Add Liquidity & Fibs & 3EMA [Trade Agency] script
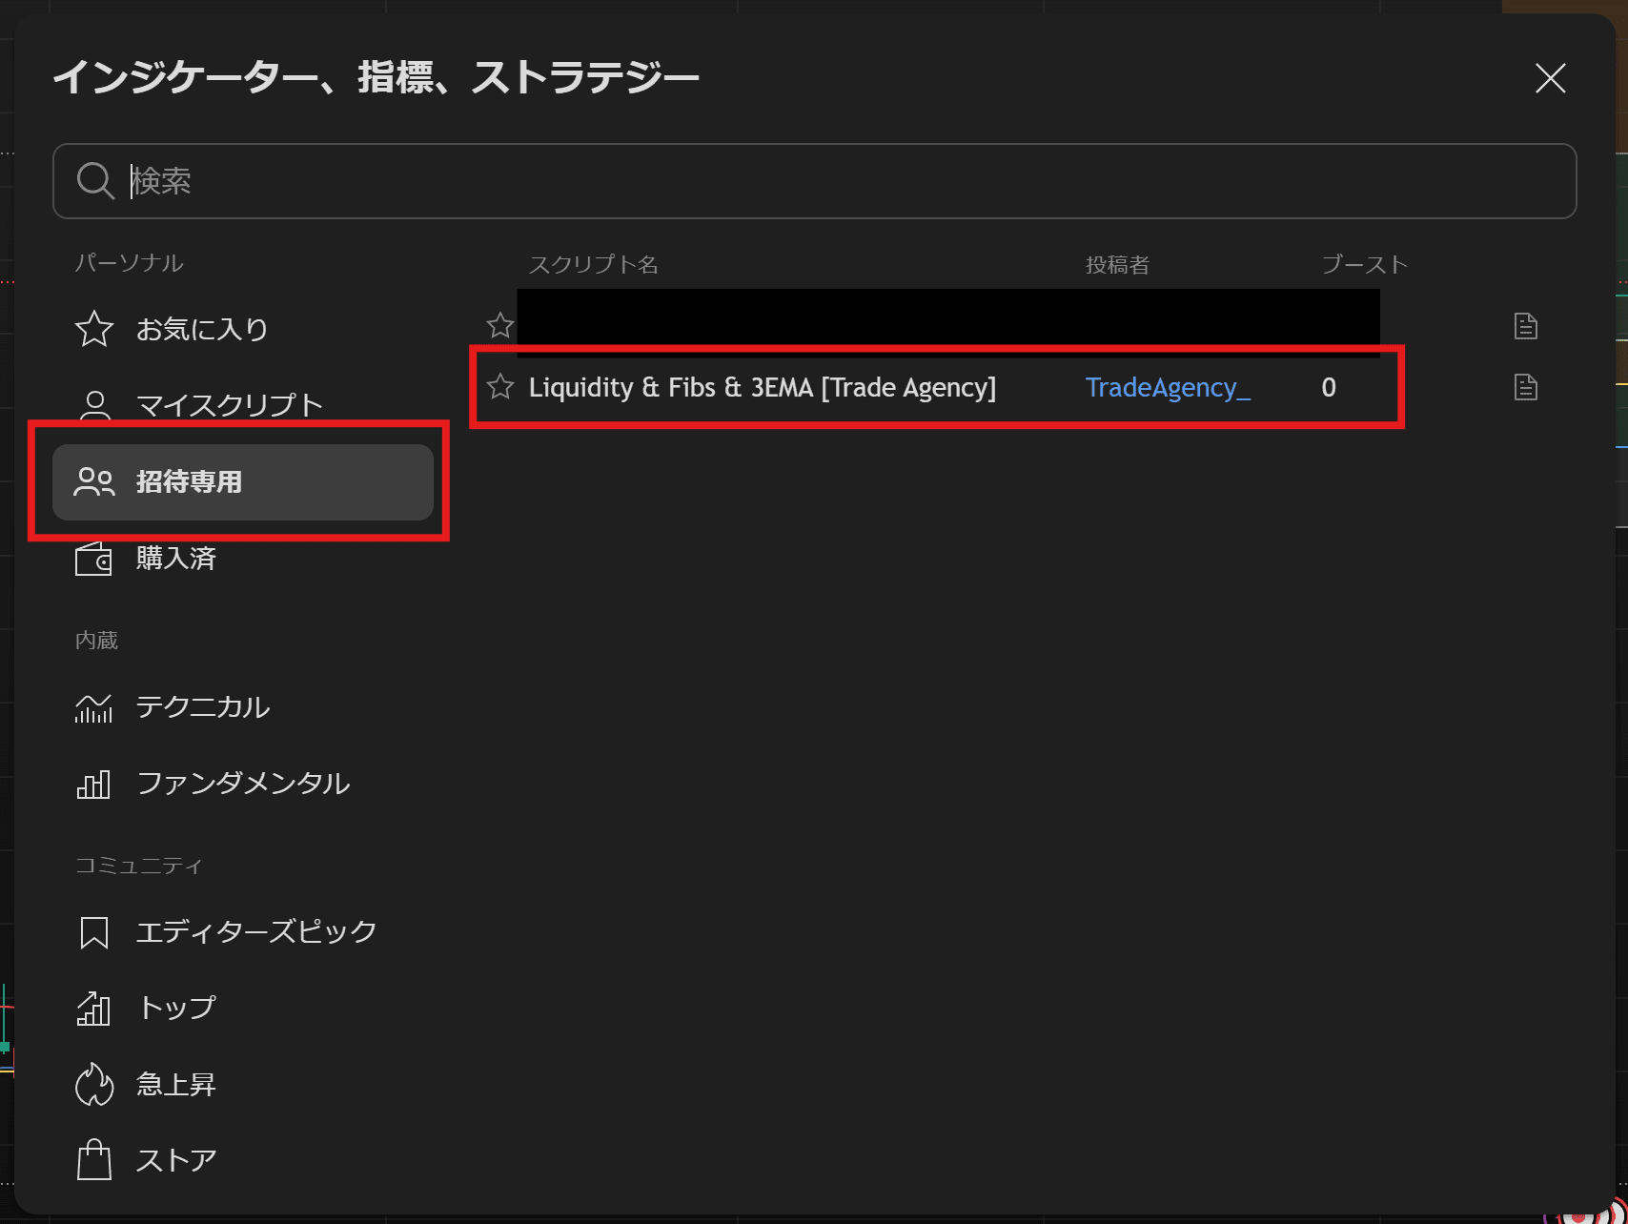The height and width of the screenshot is (1224, 1628). 762,388
